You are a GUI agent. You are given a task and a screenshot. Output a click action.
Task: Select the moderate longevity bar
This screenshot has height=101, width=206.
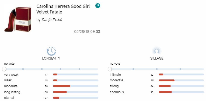click(x=76, y=86)
